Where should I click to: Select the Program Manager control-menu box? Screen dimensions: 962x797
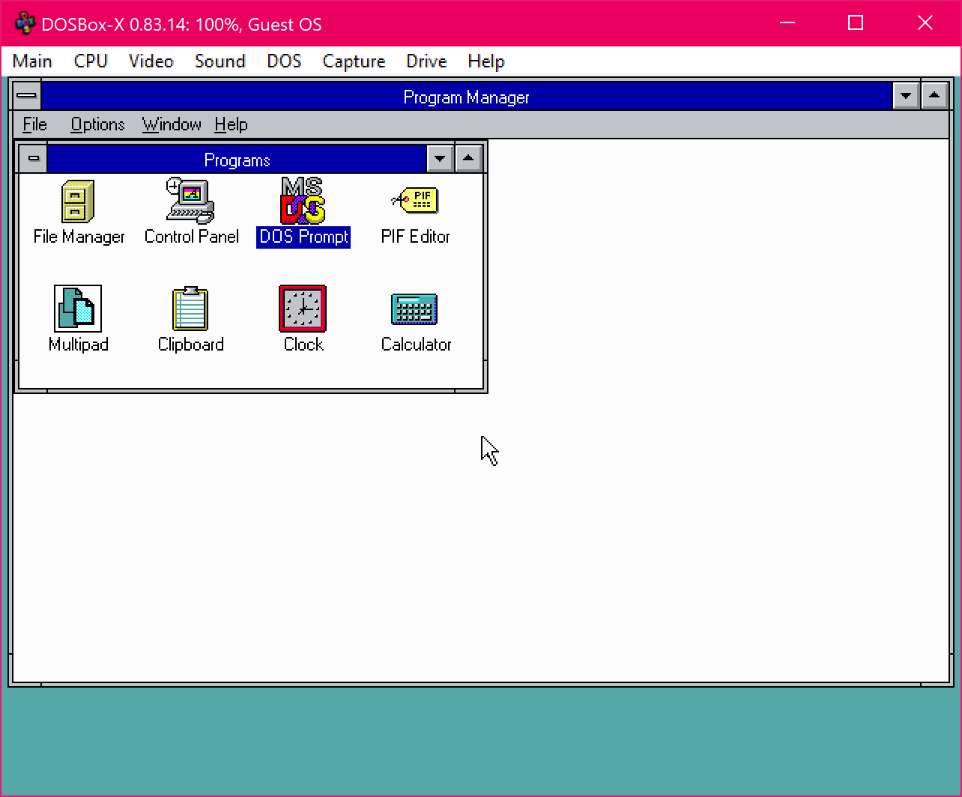coord(26,96)
